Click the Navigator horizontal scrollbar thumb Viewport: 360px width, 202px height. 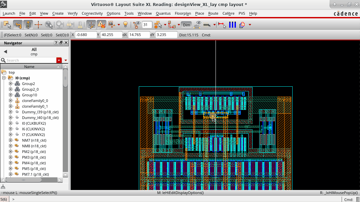point(23,180)
